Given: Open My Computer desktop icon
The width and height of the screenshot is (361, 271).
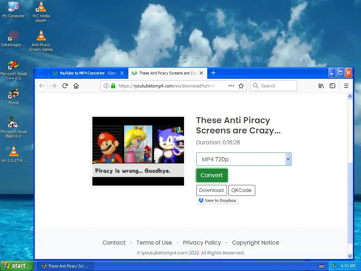Looking at the screenshot, I should (13, 10).
